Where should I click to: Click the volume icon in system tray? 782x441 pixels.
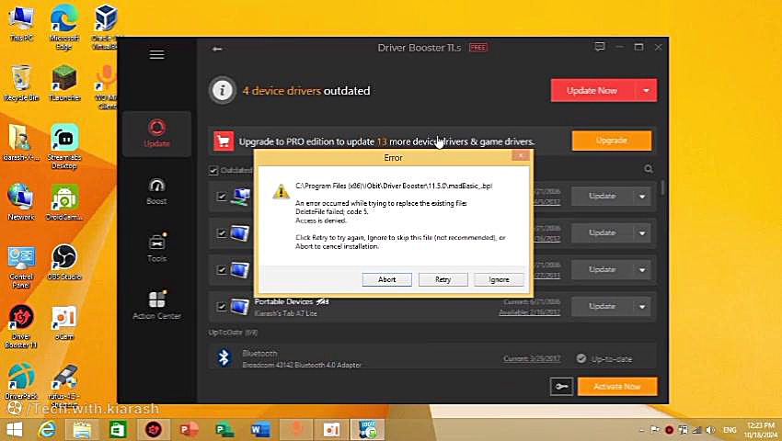point(710,430)
